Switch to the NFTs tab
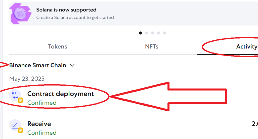Screen dimensions: 258x139 coord(152,46)
